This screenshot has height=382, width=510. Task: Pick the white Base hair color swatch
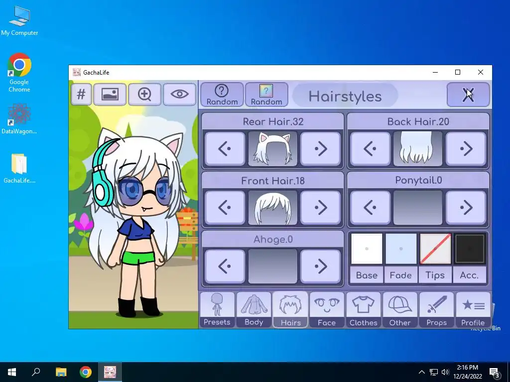pos(367,249)
